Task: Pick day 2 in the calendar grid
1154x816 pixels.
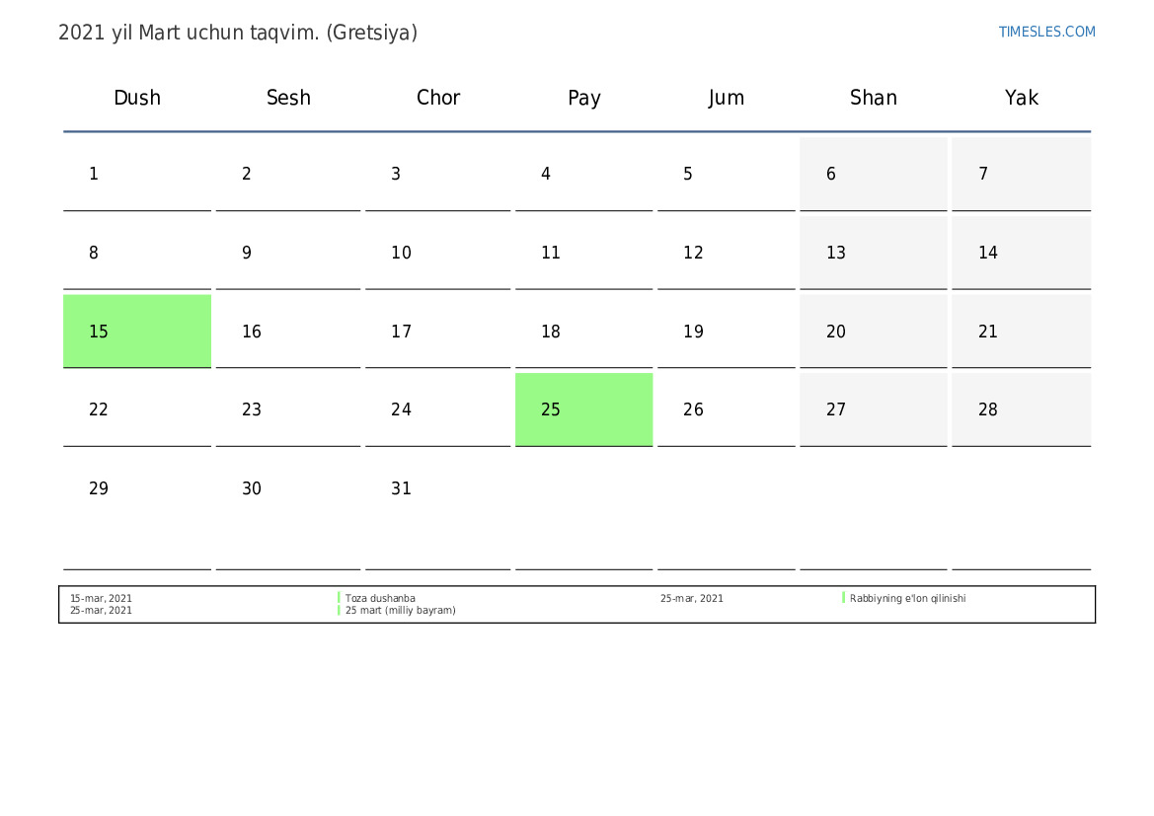Action: click(288, 175)
